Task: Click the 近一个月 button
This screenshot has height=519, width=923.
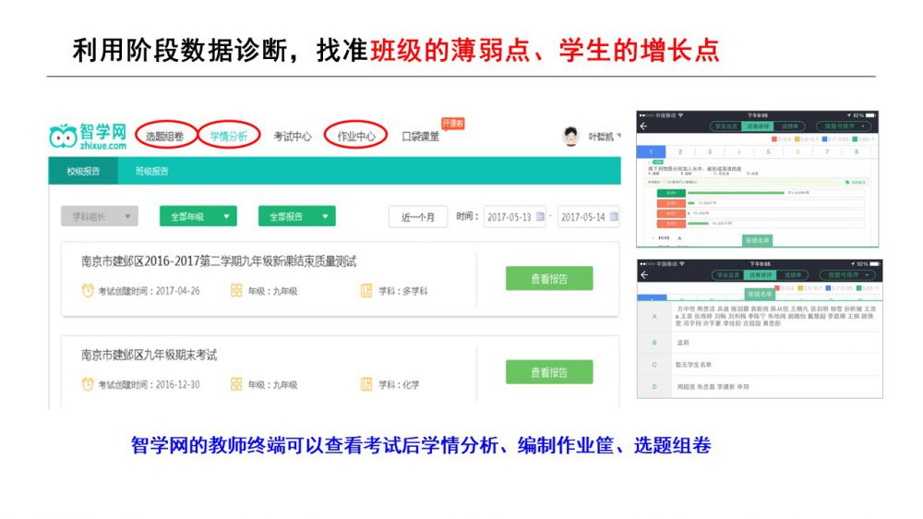Action: pyautogui.click(x=417, y=217)
